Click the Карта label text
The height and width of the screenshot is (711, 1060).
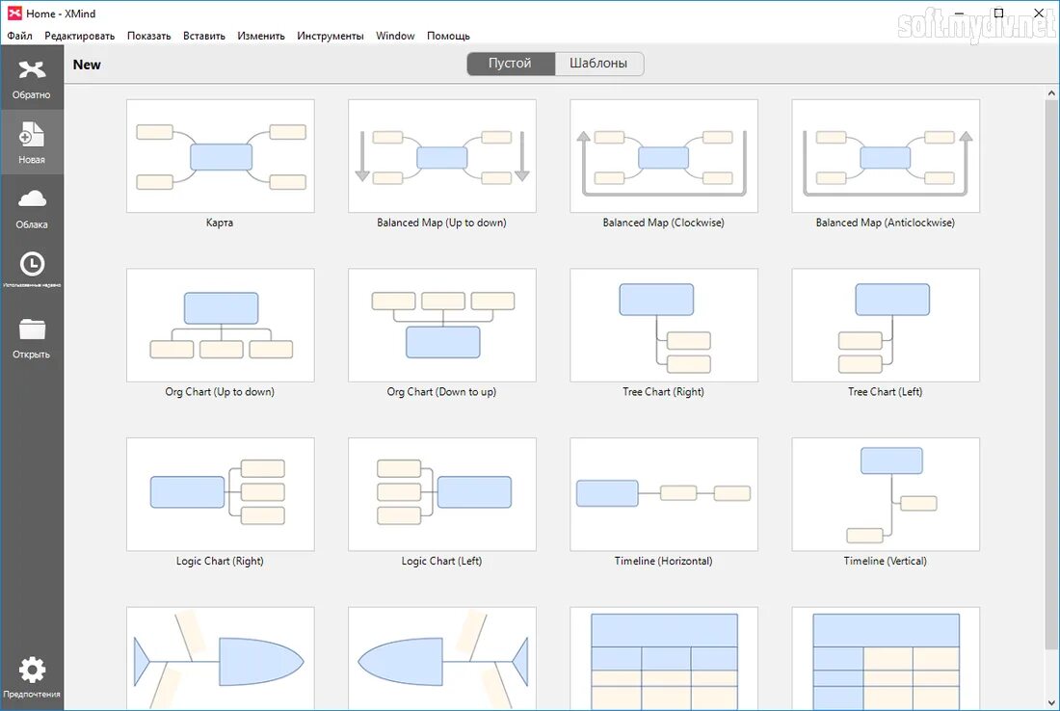(220, 223)
